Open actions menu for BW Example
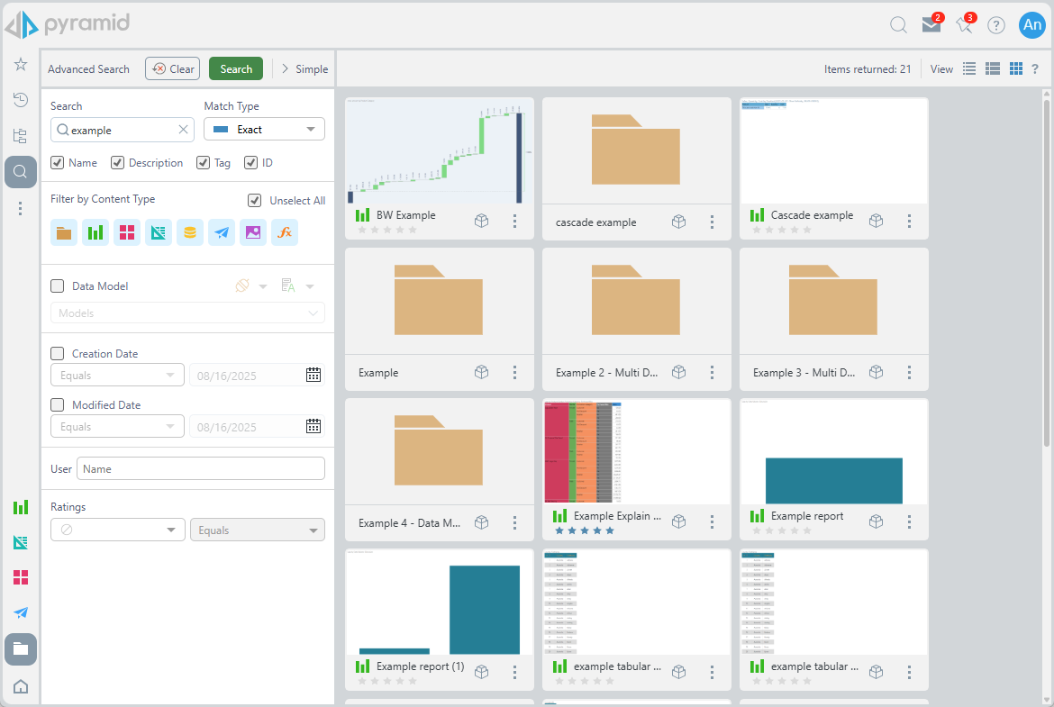This screenshot has height=707, width=1054. 514,221
